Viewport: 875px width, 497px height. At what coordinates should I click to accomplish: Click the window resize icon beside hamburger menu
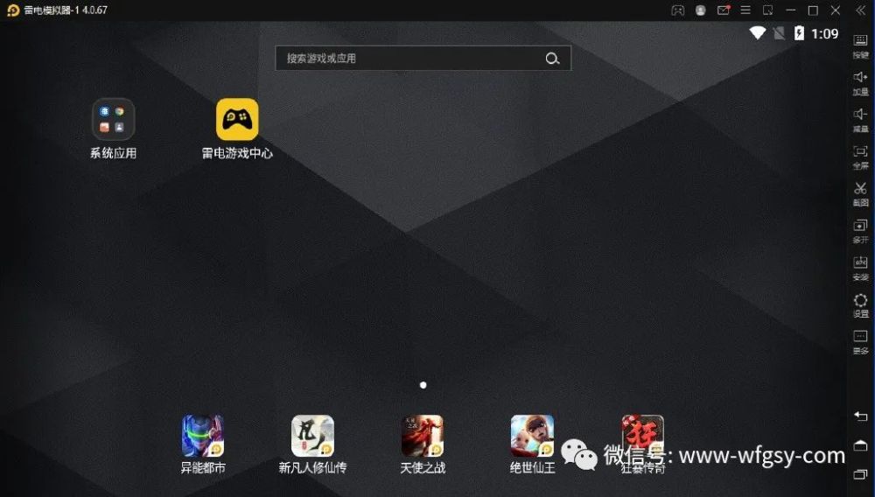pos(768,10)
